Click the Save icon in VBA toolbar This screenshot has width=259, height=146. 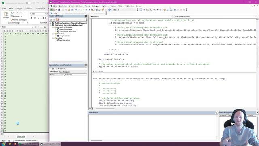pyautogui.click(x=59, y=10)
